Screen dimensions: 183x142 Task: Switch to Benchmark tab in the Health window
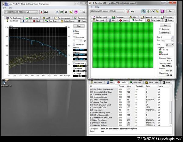pyautogui.click(x=96, y=82)
